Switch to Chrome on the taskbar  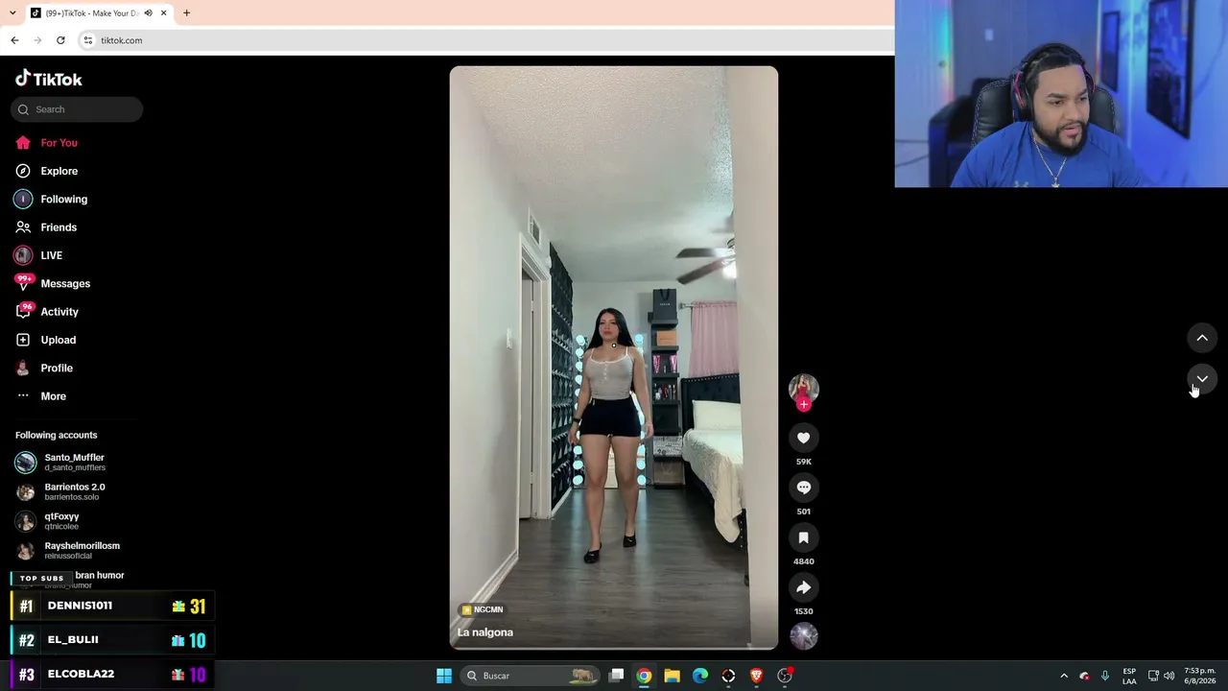[644, 676]
